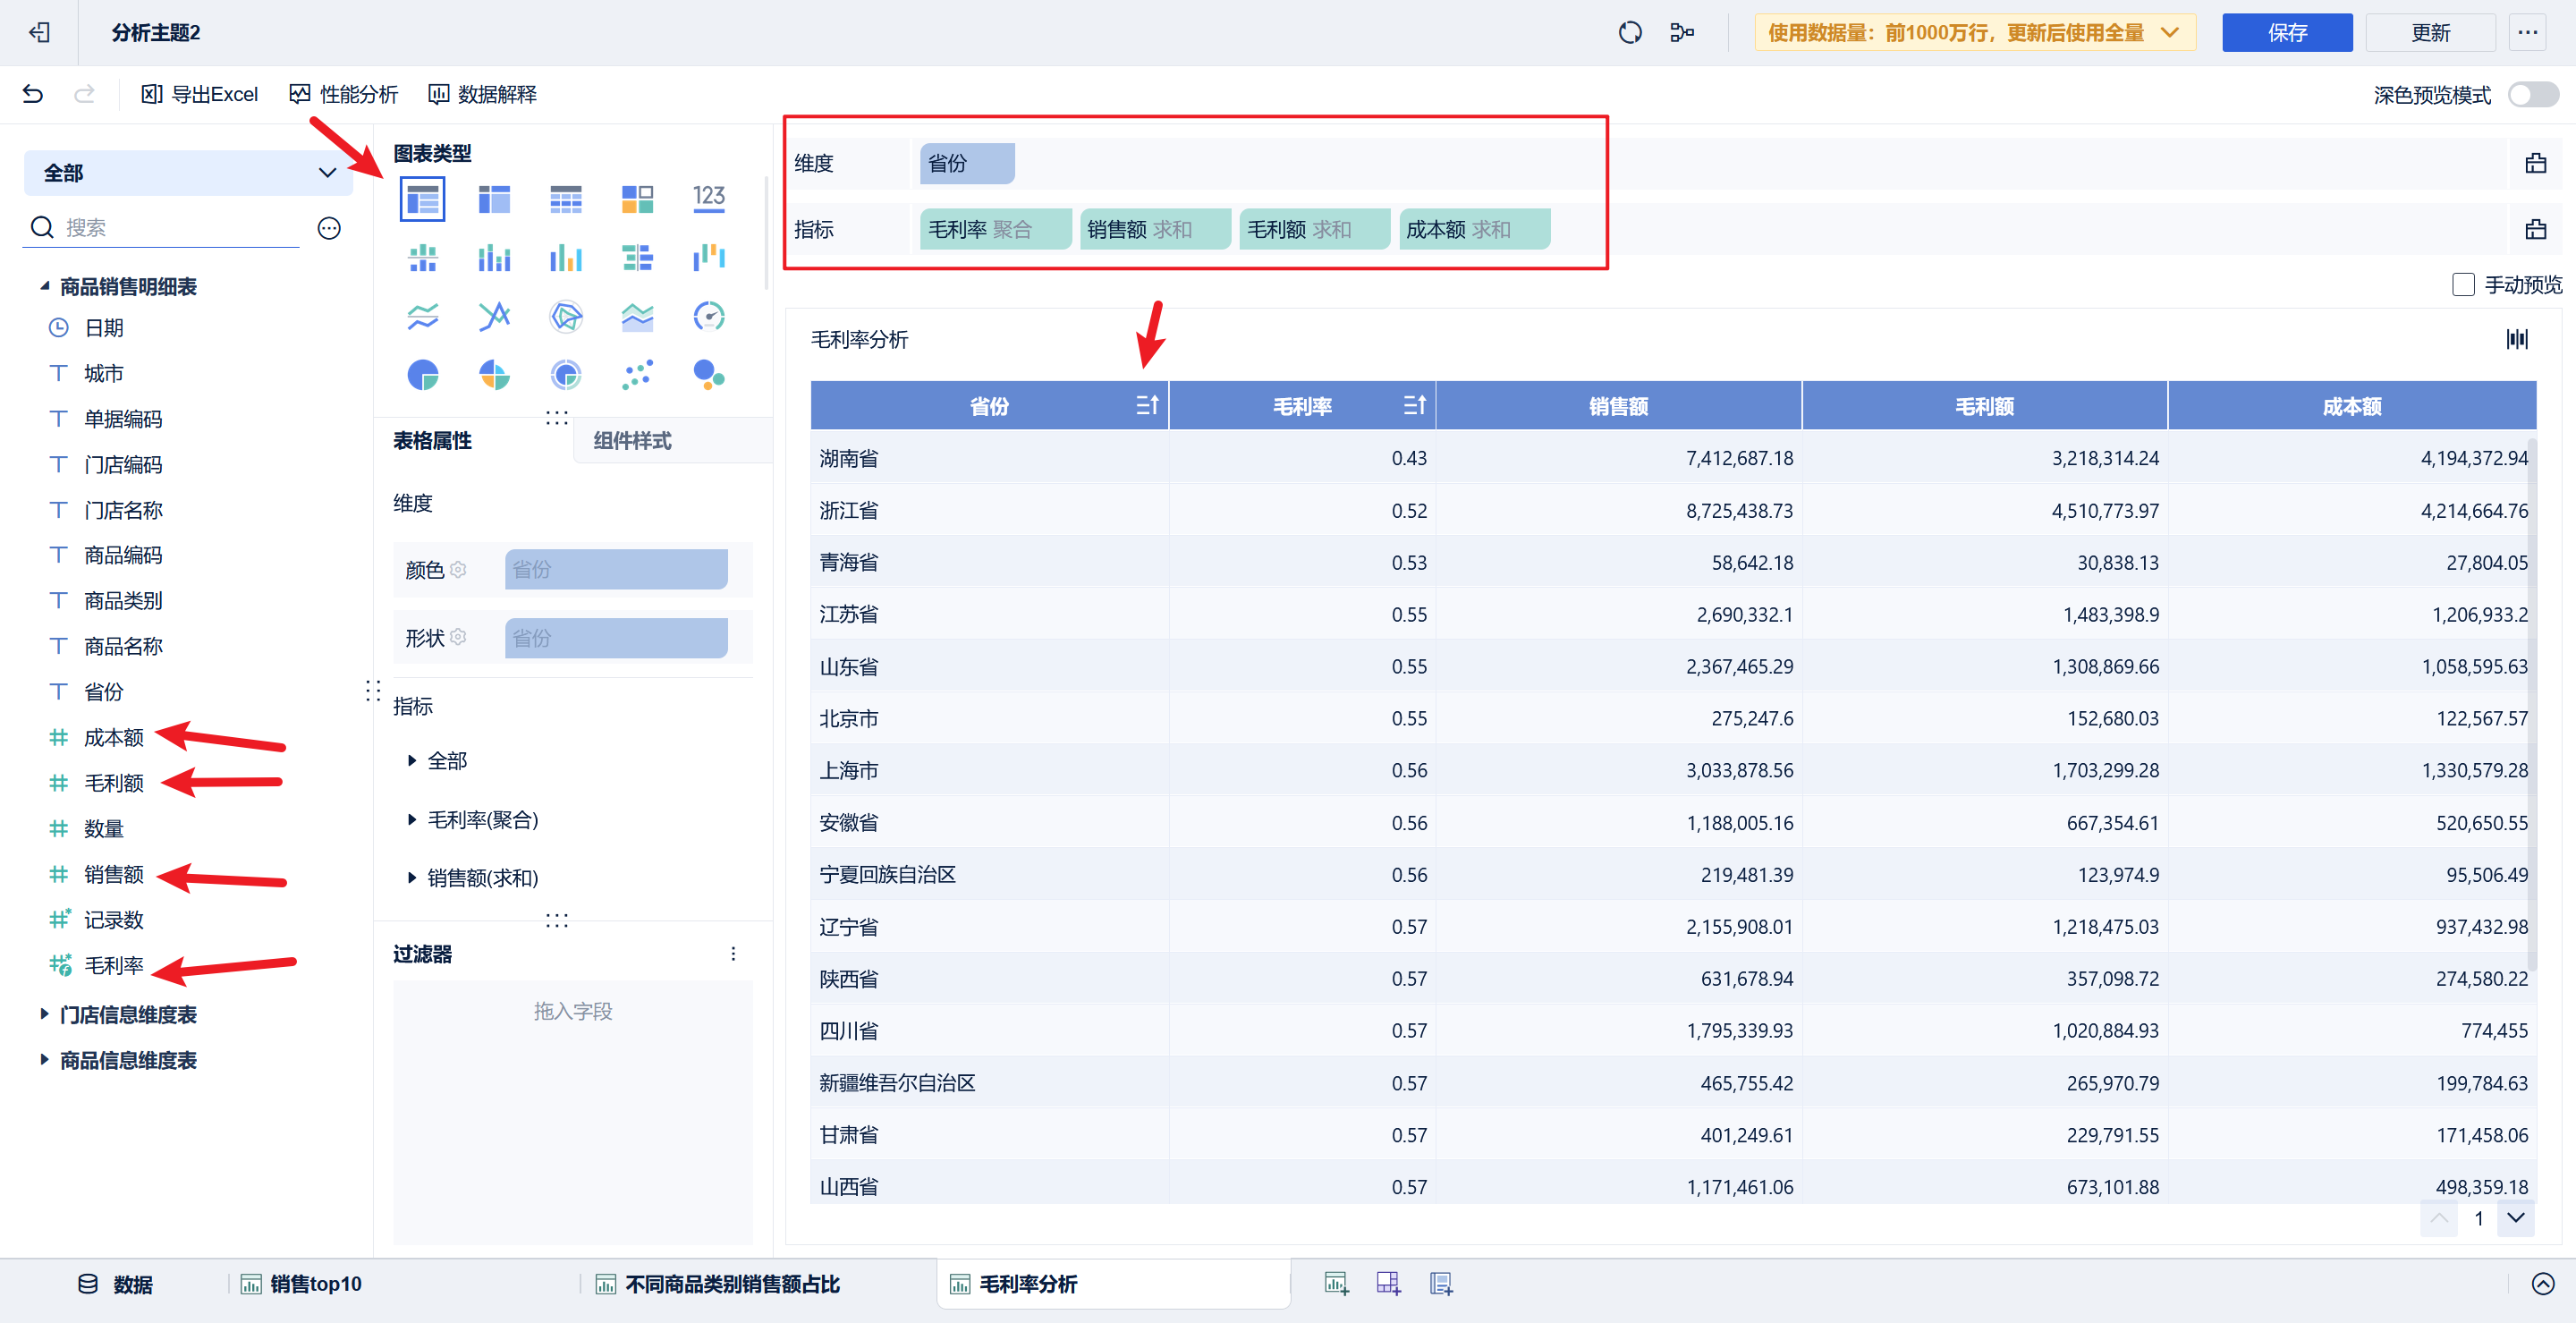This screenshot has height=1323, width=2576.
Task: Open search options ellipsis next to 搜索
Action: (x=329, y=228)
